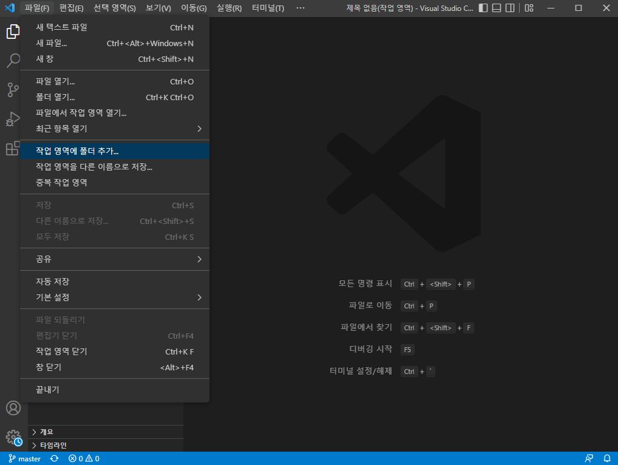Viewport: 618px width, 465px height.
Task: Open the Run and Debug view icon
Action: (x=13, y=119)
